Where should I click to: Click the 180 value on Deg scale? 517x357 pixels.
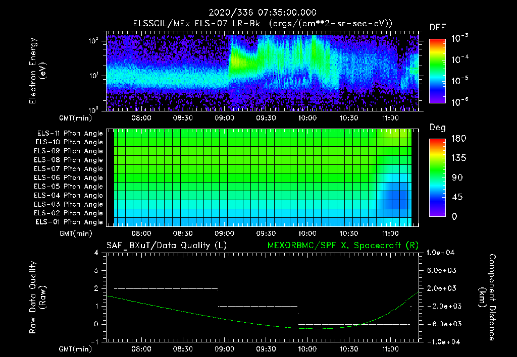[x=458, y=139]
